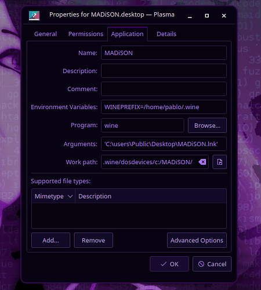Click the file browse icon next to Work path
The height and width of the screenshot is (290, 261).
coord(219,162)
